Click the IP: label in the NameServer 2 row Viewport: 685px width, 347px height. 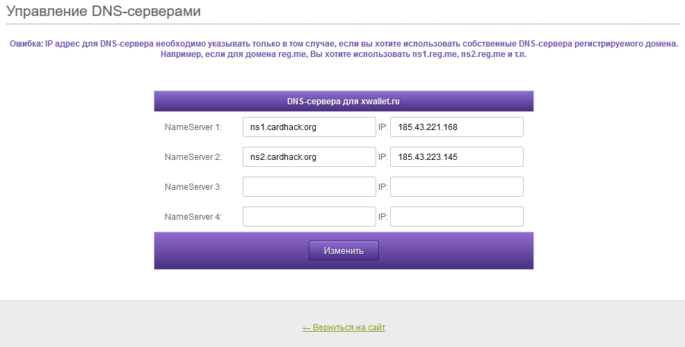pos(382,157)
